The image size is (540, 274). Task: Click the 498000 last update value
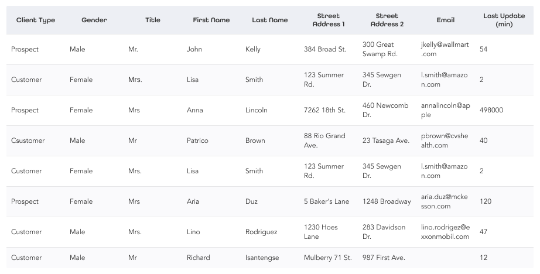491,110
